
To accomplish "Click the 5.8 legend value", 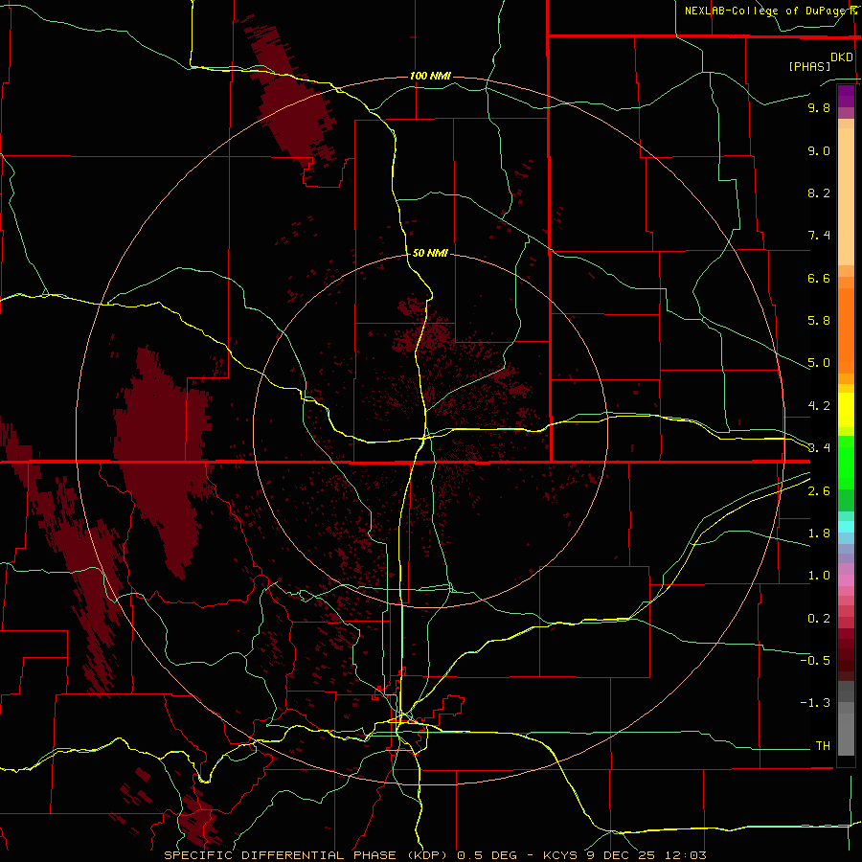I will [819, 321].
